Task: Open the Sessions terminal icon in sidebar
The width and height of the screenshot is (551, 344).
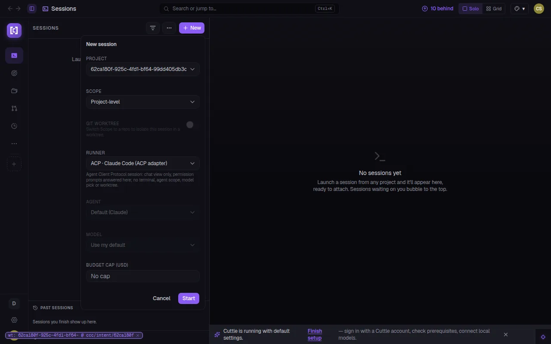Action: [14, 55]
